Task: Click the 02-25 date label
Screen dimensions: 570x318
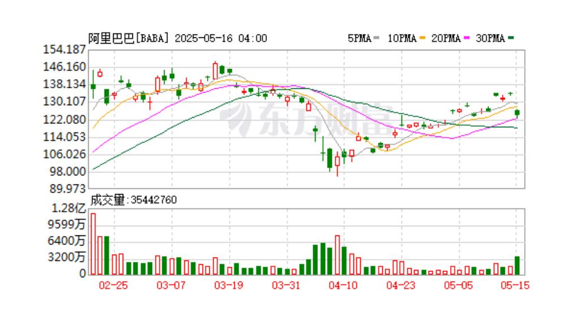Action: click(x=114, y=285)
